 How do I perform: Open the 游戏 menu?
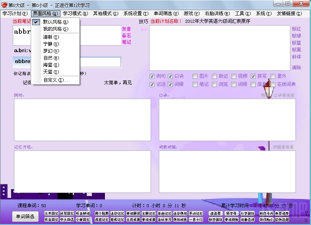tap(191, 14)
